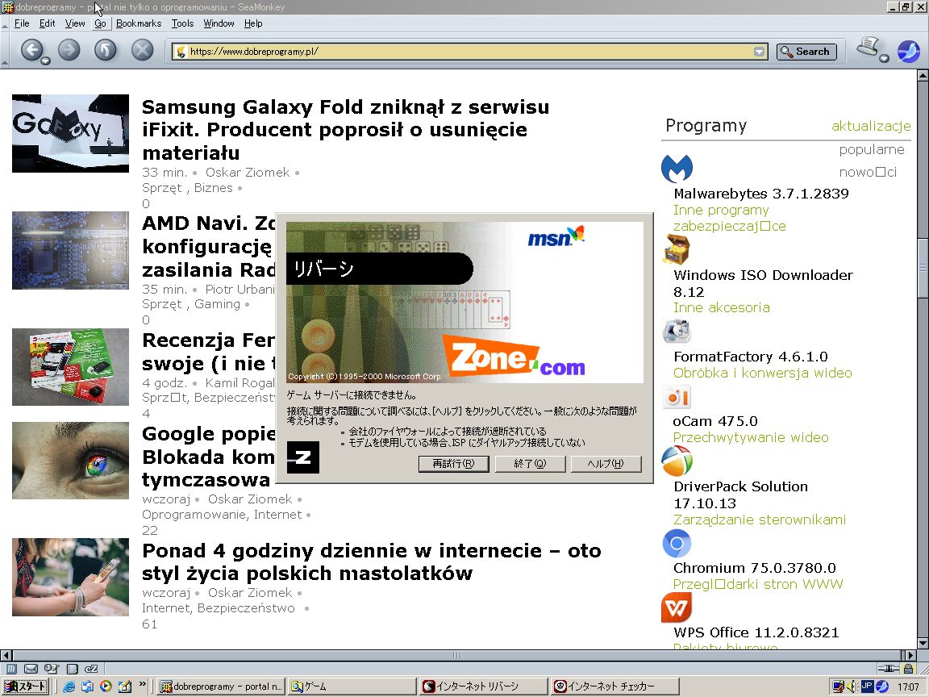Open the URL bar history dropdown arrow
Viewport: 929px width, 697px height.
pyautogui.click(x=758, y=51)
